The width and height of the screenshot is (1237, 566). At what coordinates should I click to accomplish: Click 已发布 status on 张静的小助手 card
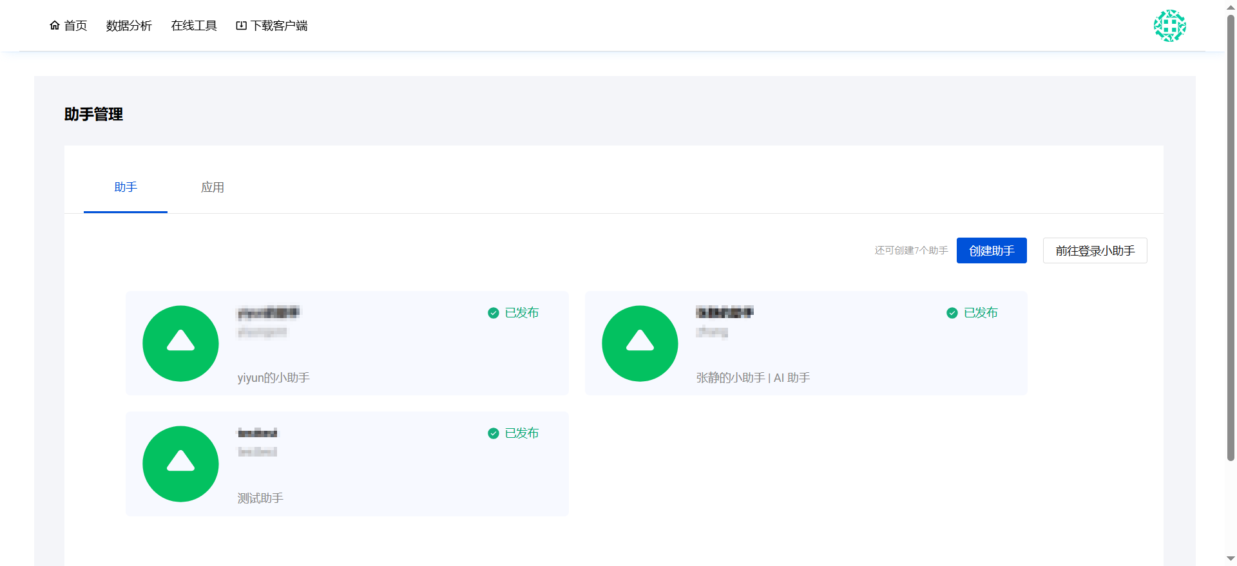[x=981, y=313]
